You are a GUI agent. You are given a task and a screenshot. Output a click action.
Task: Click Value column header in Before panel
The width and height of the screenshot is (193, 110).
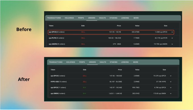137,26
